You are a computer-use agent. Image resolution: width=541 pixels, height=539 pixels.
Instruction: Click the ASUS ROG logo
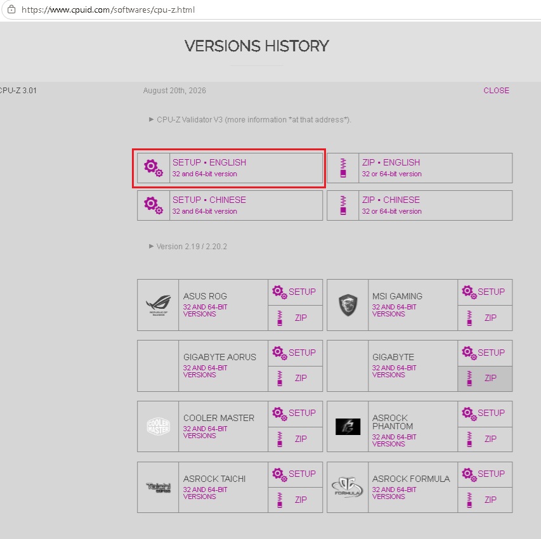[x=159, y=305]
